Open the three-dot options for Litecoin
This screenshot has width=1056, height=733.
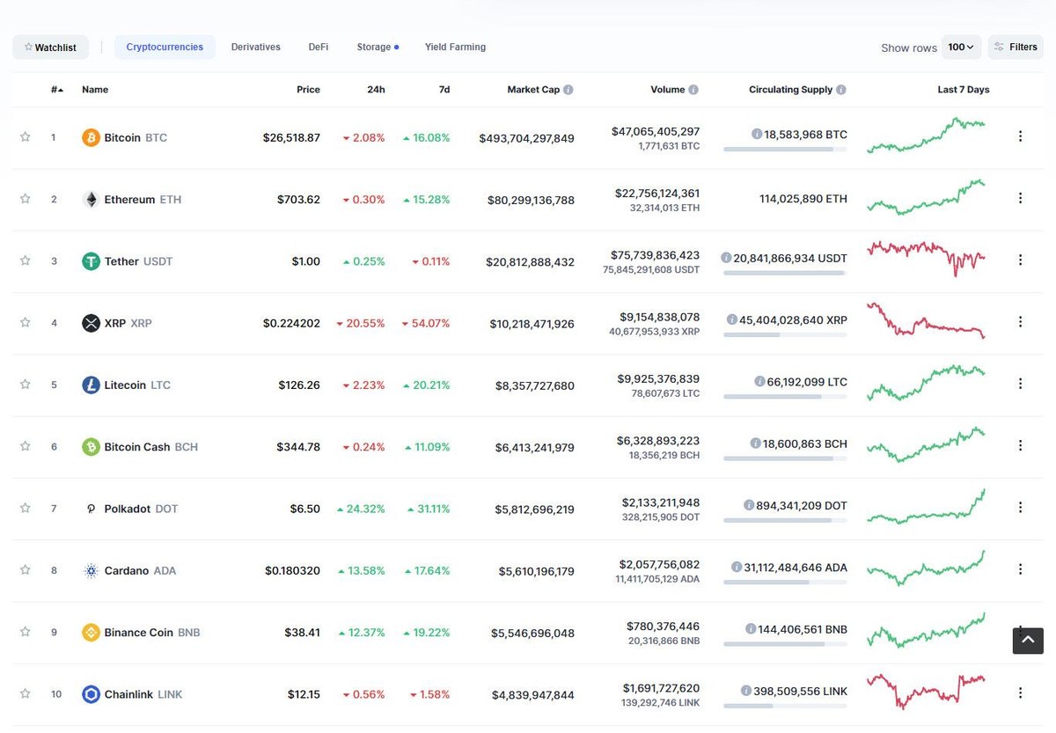pos(1020,383)
